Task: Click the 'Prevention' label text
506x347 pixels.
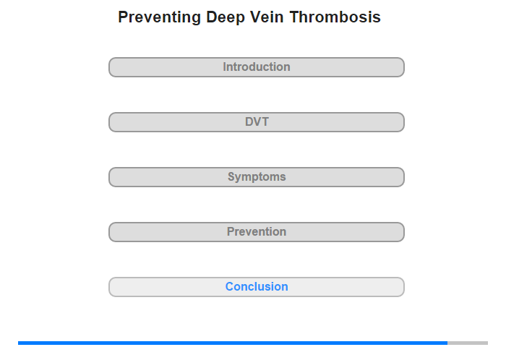Action: 257,232
